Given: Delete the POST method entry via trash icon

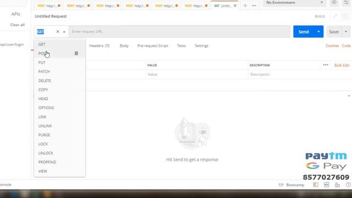Looking at the screenshot, I should click(x=76, y=53).
